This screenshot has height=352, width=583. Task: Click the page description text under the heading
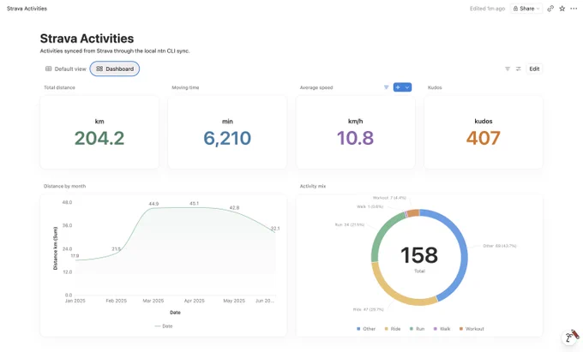[x=115, y=51]
